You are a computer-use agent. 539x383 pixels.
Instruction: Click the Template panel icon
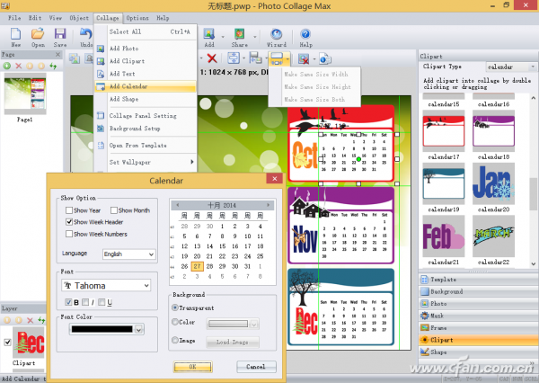pyautogui.click(x=425, y=280)
